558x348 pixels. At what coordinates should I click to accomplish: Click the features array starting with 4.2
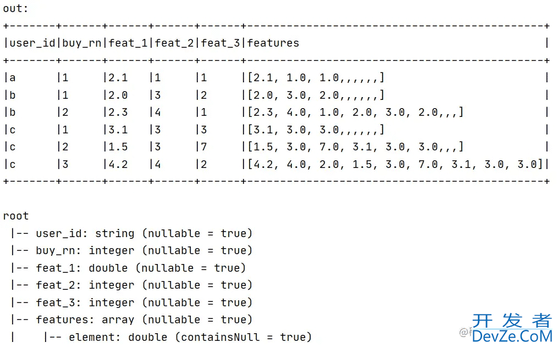pos(395,165)
